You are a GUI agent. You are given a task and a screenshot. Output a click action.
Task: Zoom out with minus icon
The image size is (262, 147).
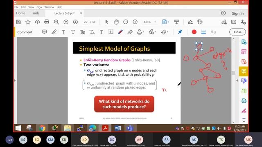tap(126, 22)
